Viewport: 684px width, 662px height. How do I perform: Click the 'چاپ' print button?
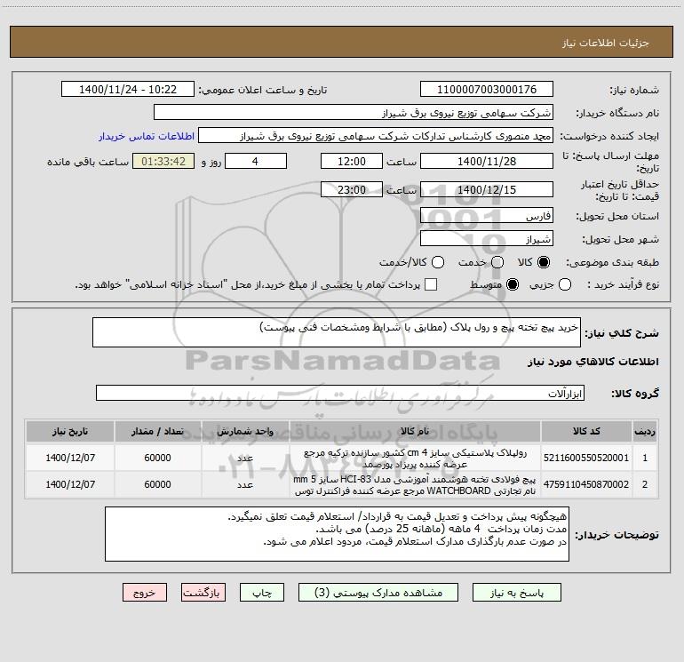262,593
